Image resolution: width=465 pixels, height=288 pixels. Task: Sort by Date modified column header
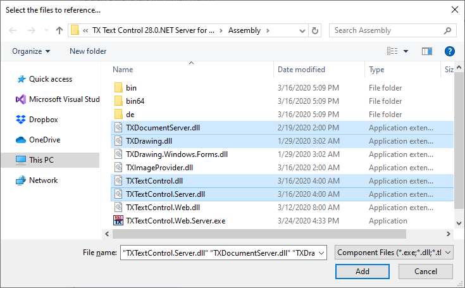point(301,70)
